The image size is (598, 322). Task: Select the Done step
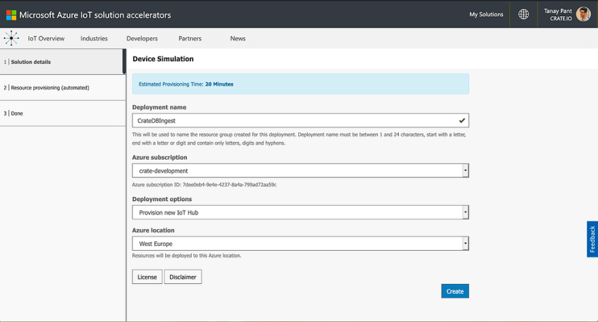click(63, 113)
